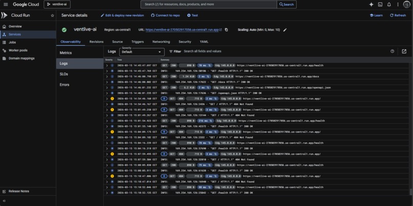Expand the 404 log entry at 14:54:46.160

(x=107, y=99)
